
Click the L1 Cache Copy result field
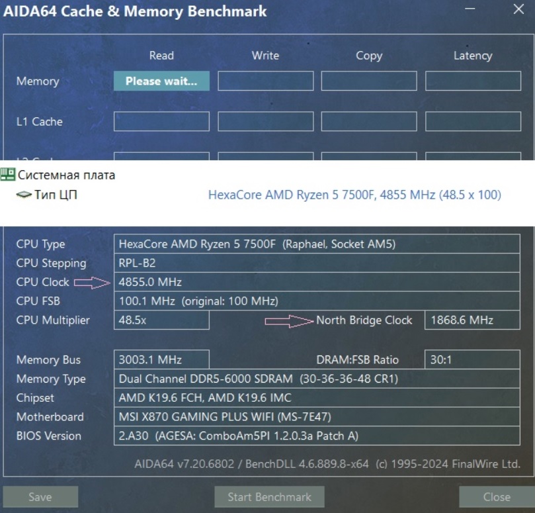pos(369,121)
